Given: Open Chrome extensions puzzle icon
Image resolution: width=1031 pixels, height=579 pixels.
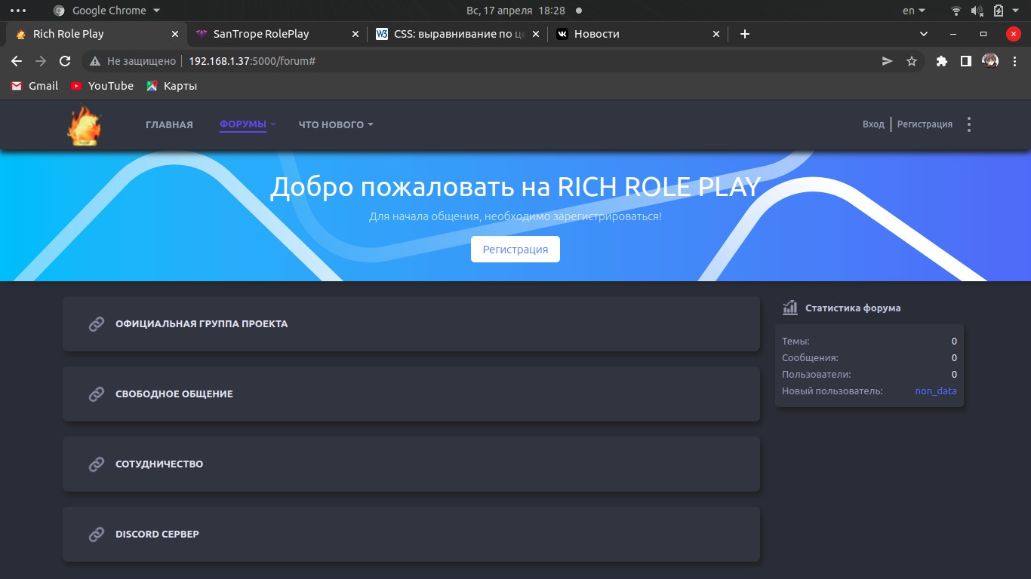Looking at the screenshot, I should click(x=941, y=61).
